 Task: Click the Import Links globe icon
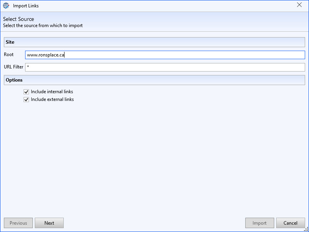click(6, 6)
